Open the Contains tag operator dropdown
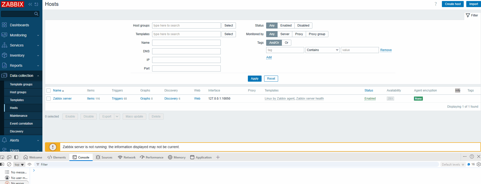The width and height of the screenshot is (481, 184). (x=322, y=50)
